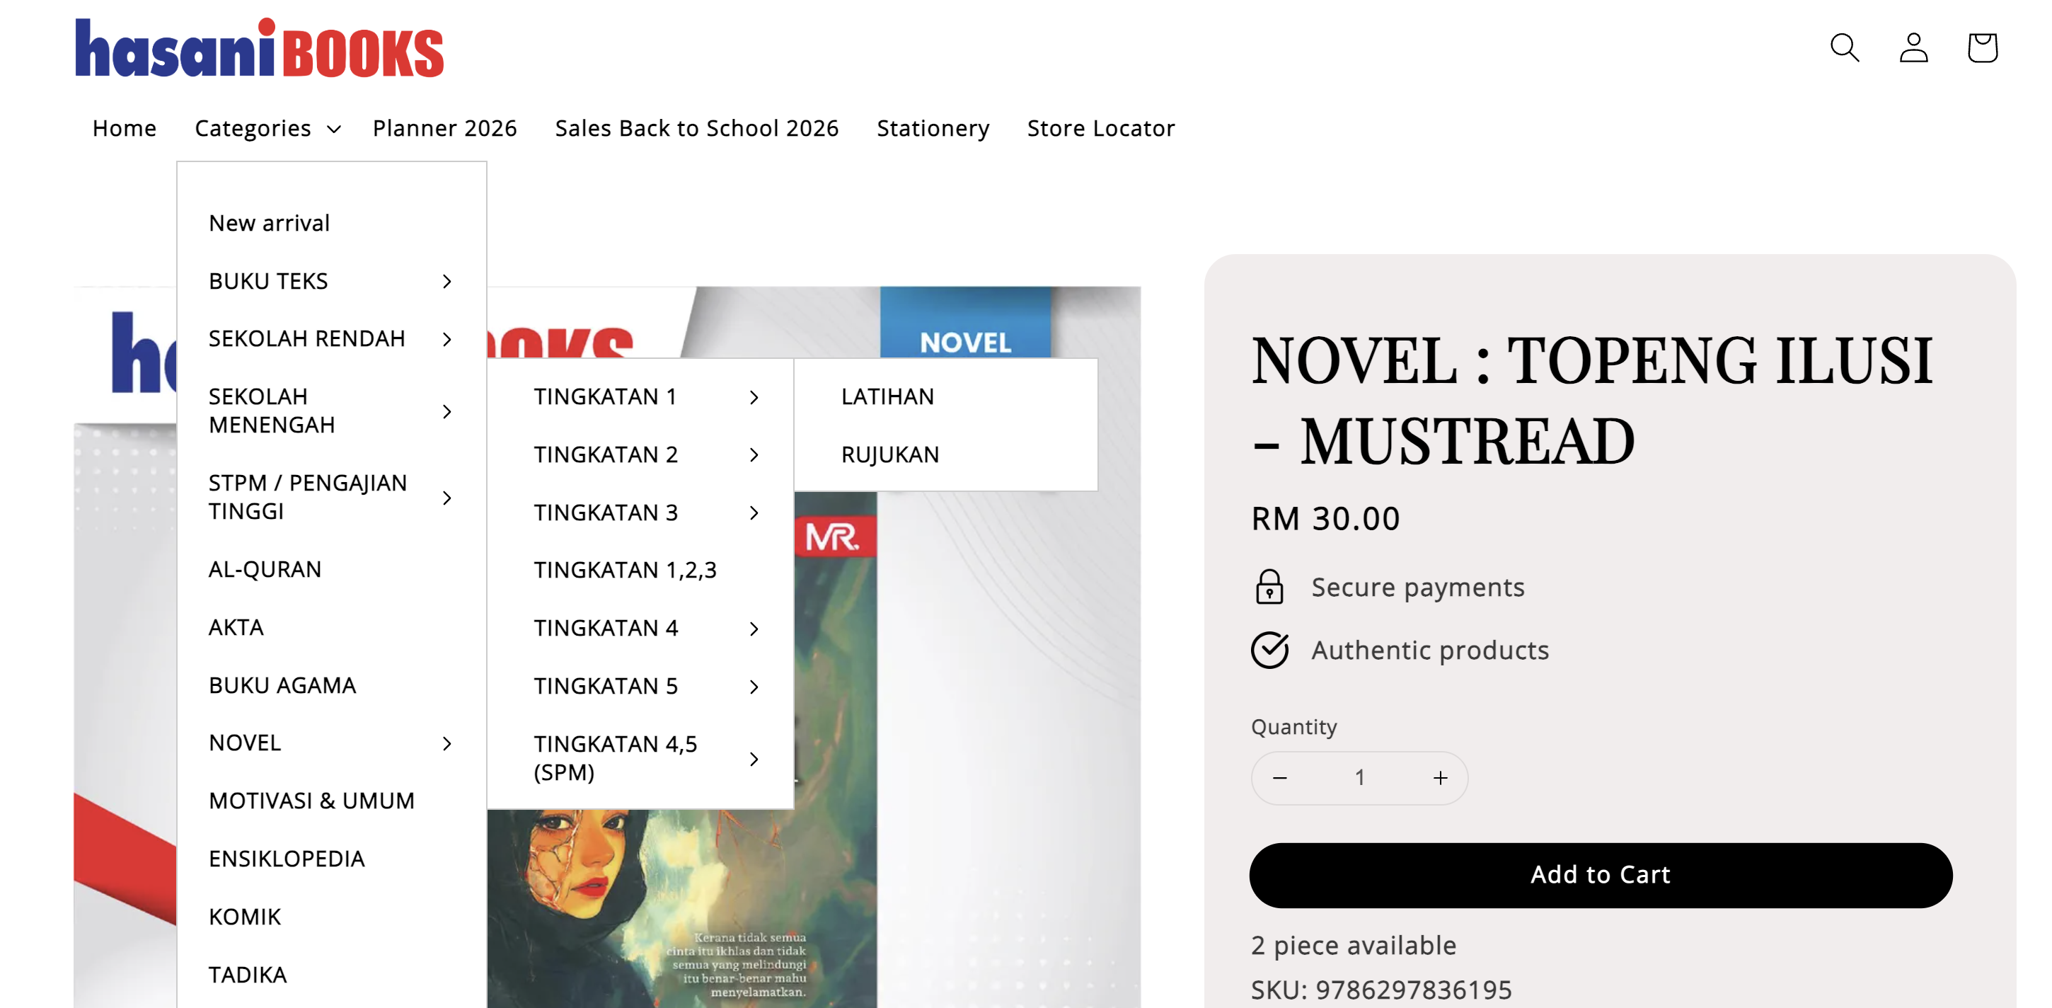Click the account login person icon
This screenshot has width=2052, height=1008.
[x=1913, y=48]
